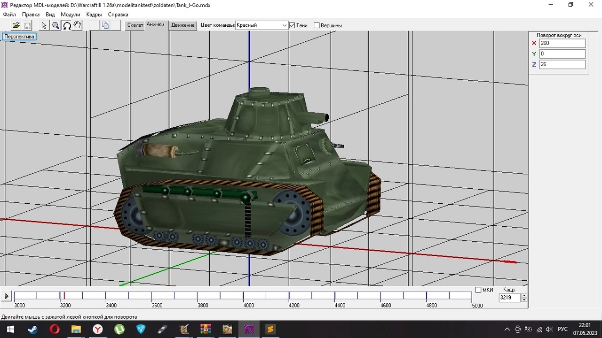The height and width of the screenshot is (338, 602).
Task: Click the Z rotation input field
Action: (562, 64)
